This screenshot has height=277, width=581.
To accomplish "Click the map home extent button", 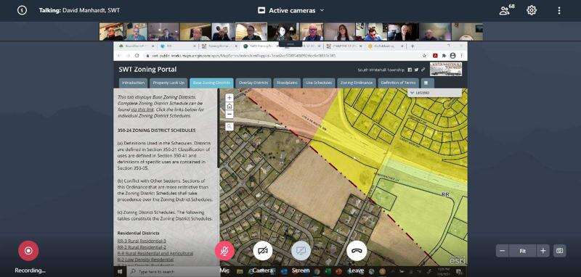I will point(229,106).
